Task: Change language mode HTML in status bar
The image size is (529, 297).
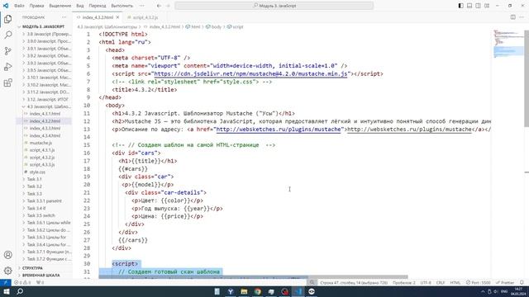Action: click(455, 282)
